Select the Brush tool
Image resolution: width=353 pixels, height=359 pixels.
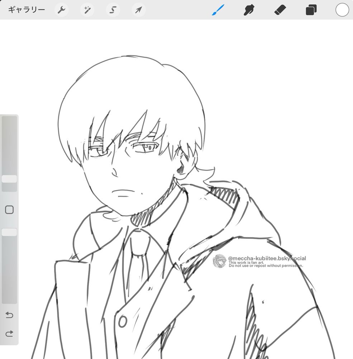pyautogui.click(x=218, y=10)
